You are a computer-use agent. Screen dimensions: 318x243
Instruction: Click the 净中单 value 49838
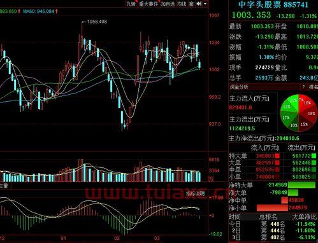click(296, 200)
